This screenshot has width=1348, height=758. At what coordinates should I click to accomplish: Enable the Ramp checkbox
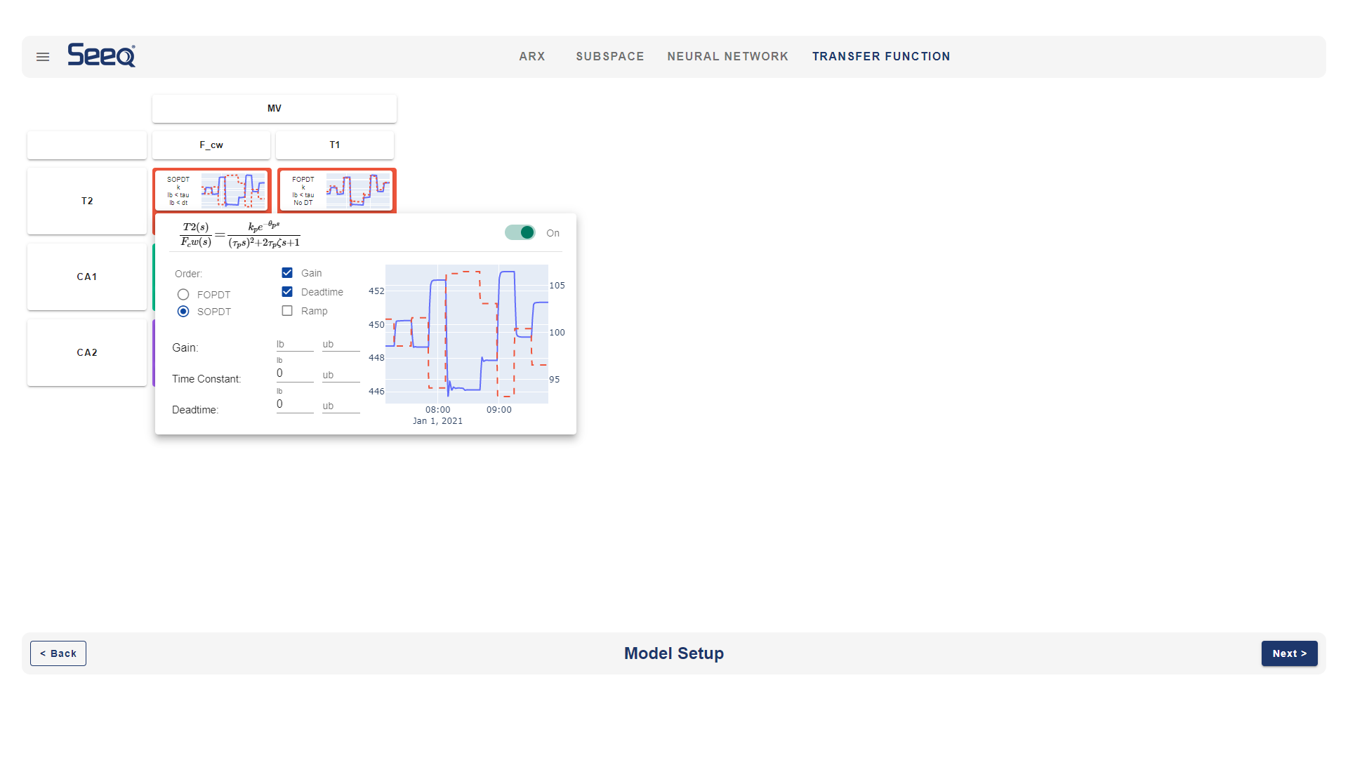coord(287,311)
